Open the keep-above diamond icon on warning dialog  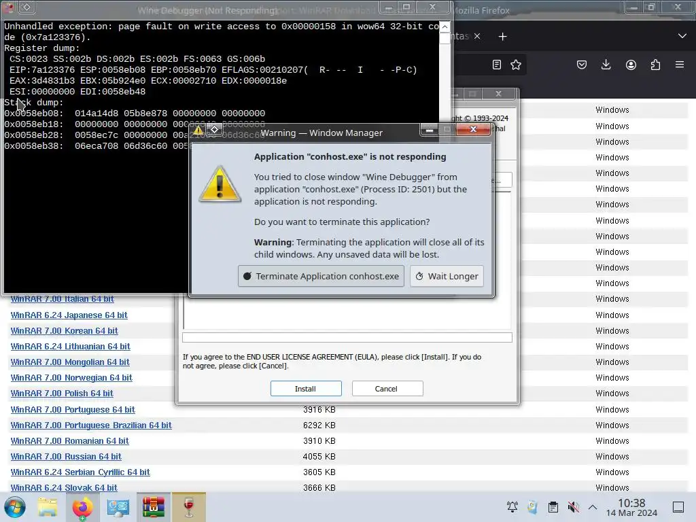click(214, 130)
